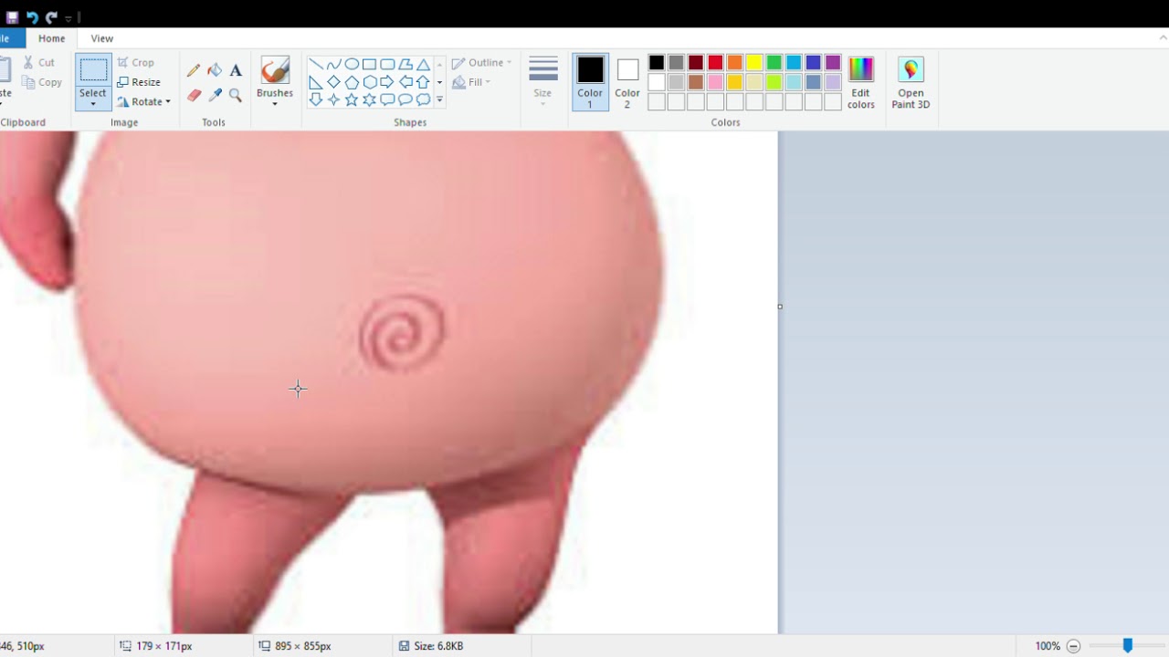Open the shape Outline dropdown
Screen dimensions: 1169x657
[x=481, y=63]
